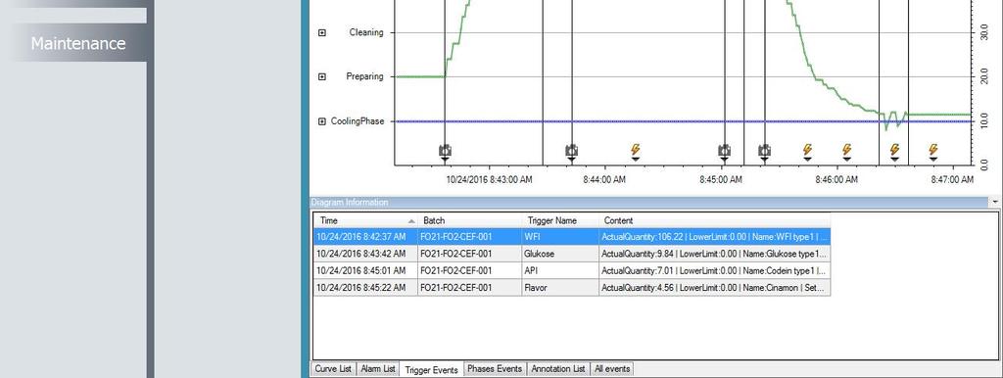
Task: Open the Maintenance section
Action: click(x=78, y=43)
